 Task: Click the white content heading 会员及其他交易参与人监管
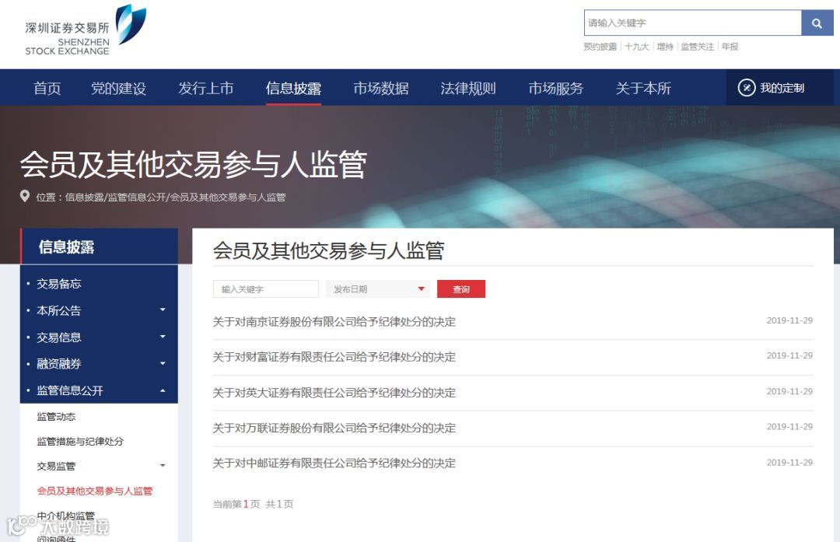click(328, 250)
